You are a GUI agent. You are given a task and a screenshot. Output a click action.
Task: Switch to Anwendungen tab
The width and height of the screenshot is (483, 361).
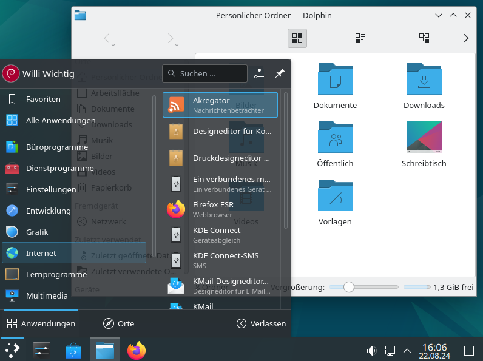(x=41, y=323)
